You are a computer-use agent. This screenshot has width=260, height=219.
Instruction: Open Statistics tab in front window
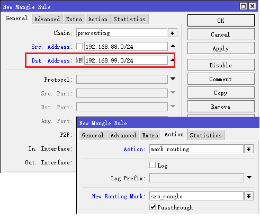206,135
